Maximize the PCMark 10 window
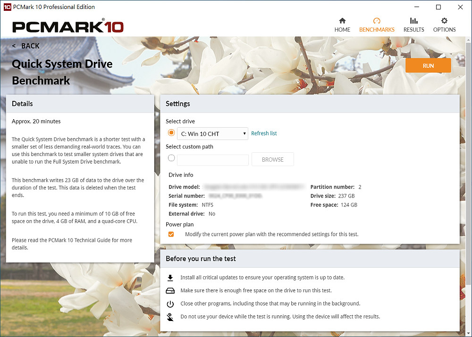Screen dimensions: 472x337 pos(438,7)
